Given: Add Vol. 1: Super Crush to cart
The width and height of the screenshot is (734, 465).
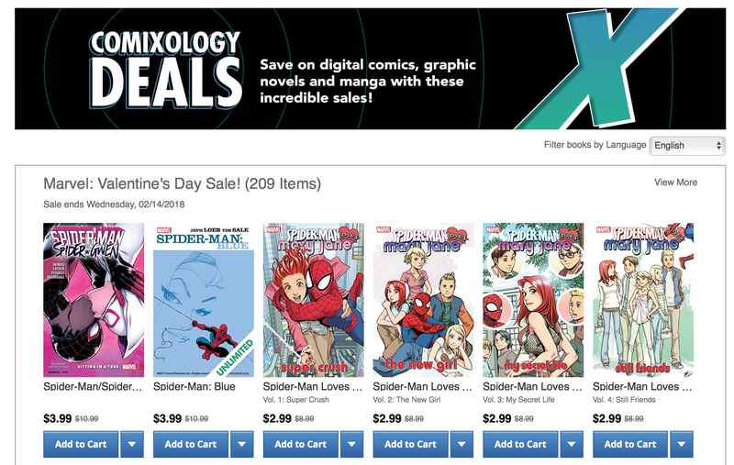Looking at the screenshot, I should [301, 444].
